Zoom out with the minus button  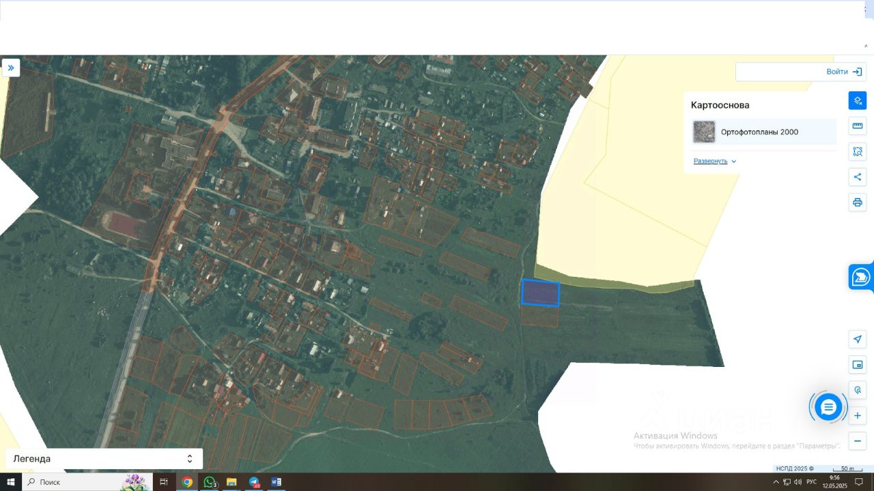click(x=858, y=441)
